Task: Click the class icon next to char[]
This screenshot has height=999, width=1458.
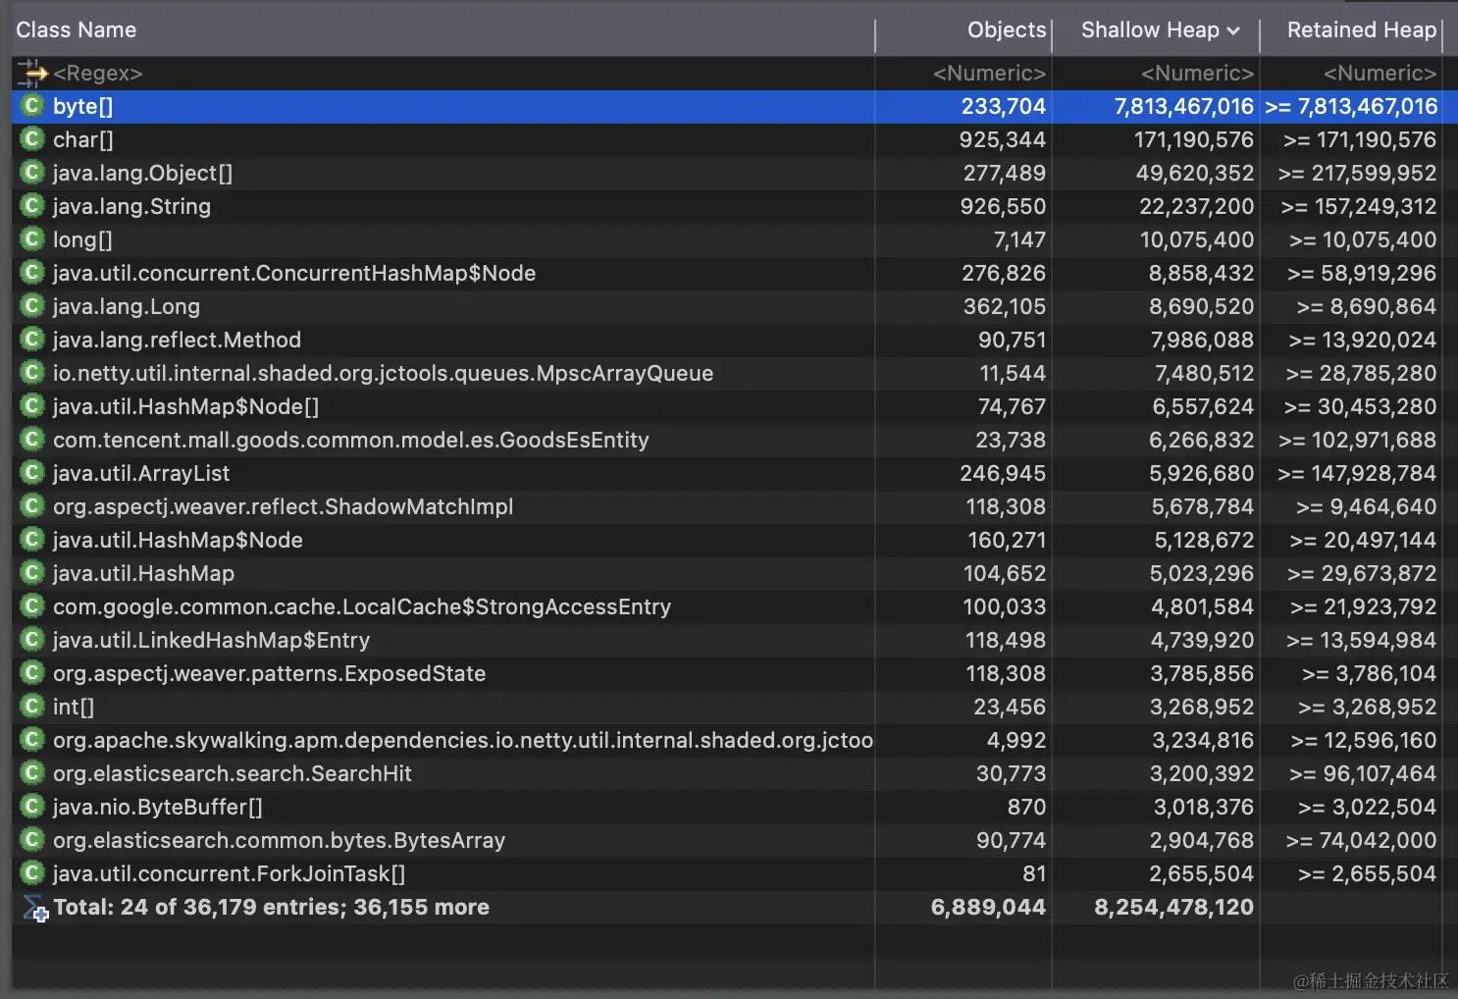Action: click(x=32, y=139)
